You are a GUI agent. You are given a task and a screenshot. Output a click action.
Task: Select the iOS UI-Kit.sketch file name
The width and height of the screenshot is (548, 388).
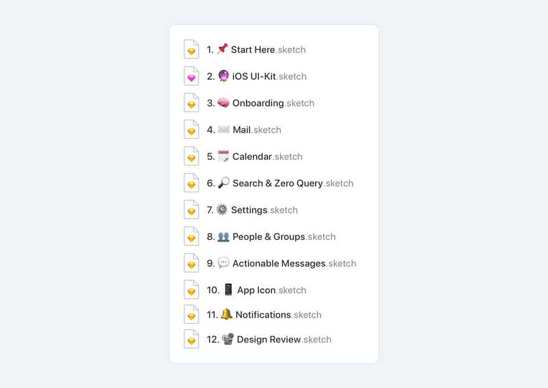pyautogui.click(x=269, y=76)
